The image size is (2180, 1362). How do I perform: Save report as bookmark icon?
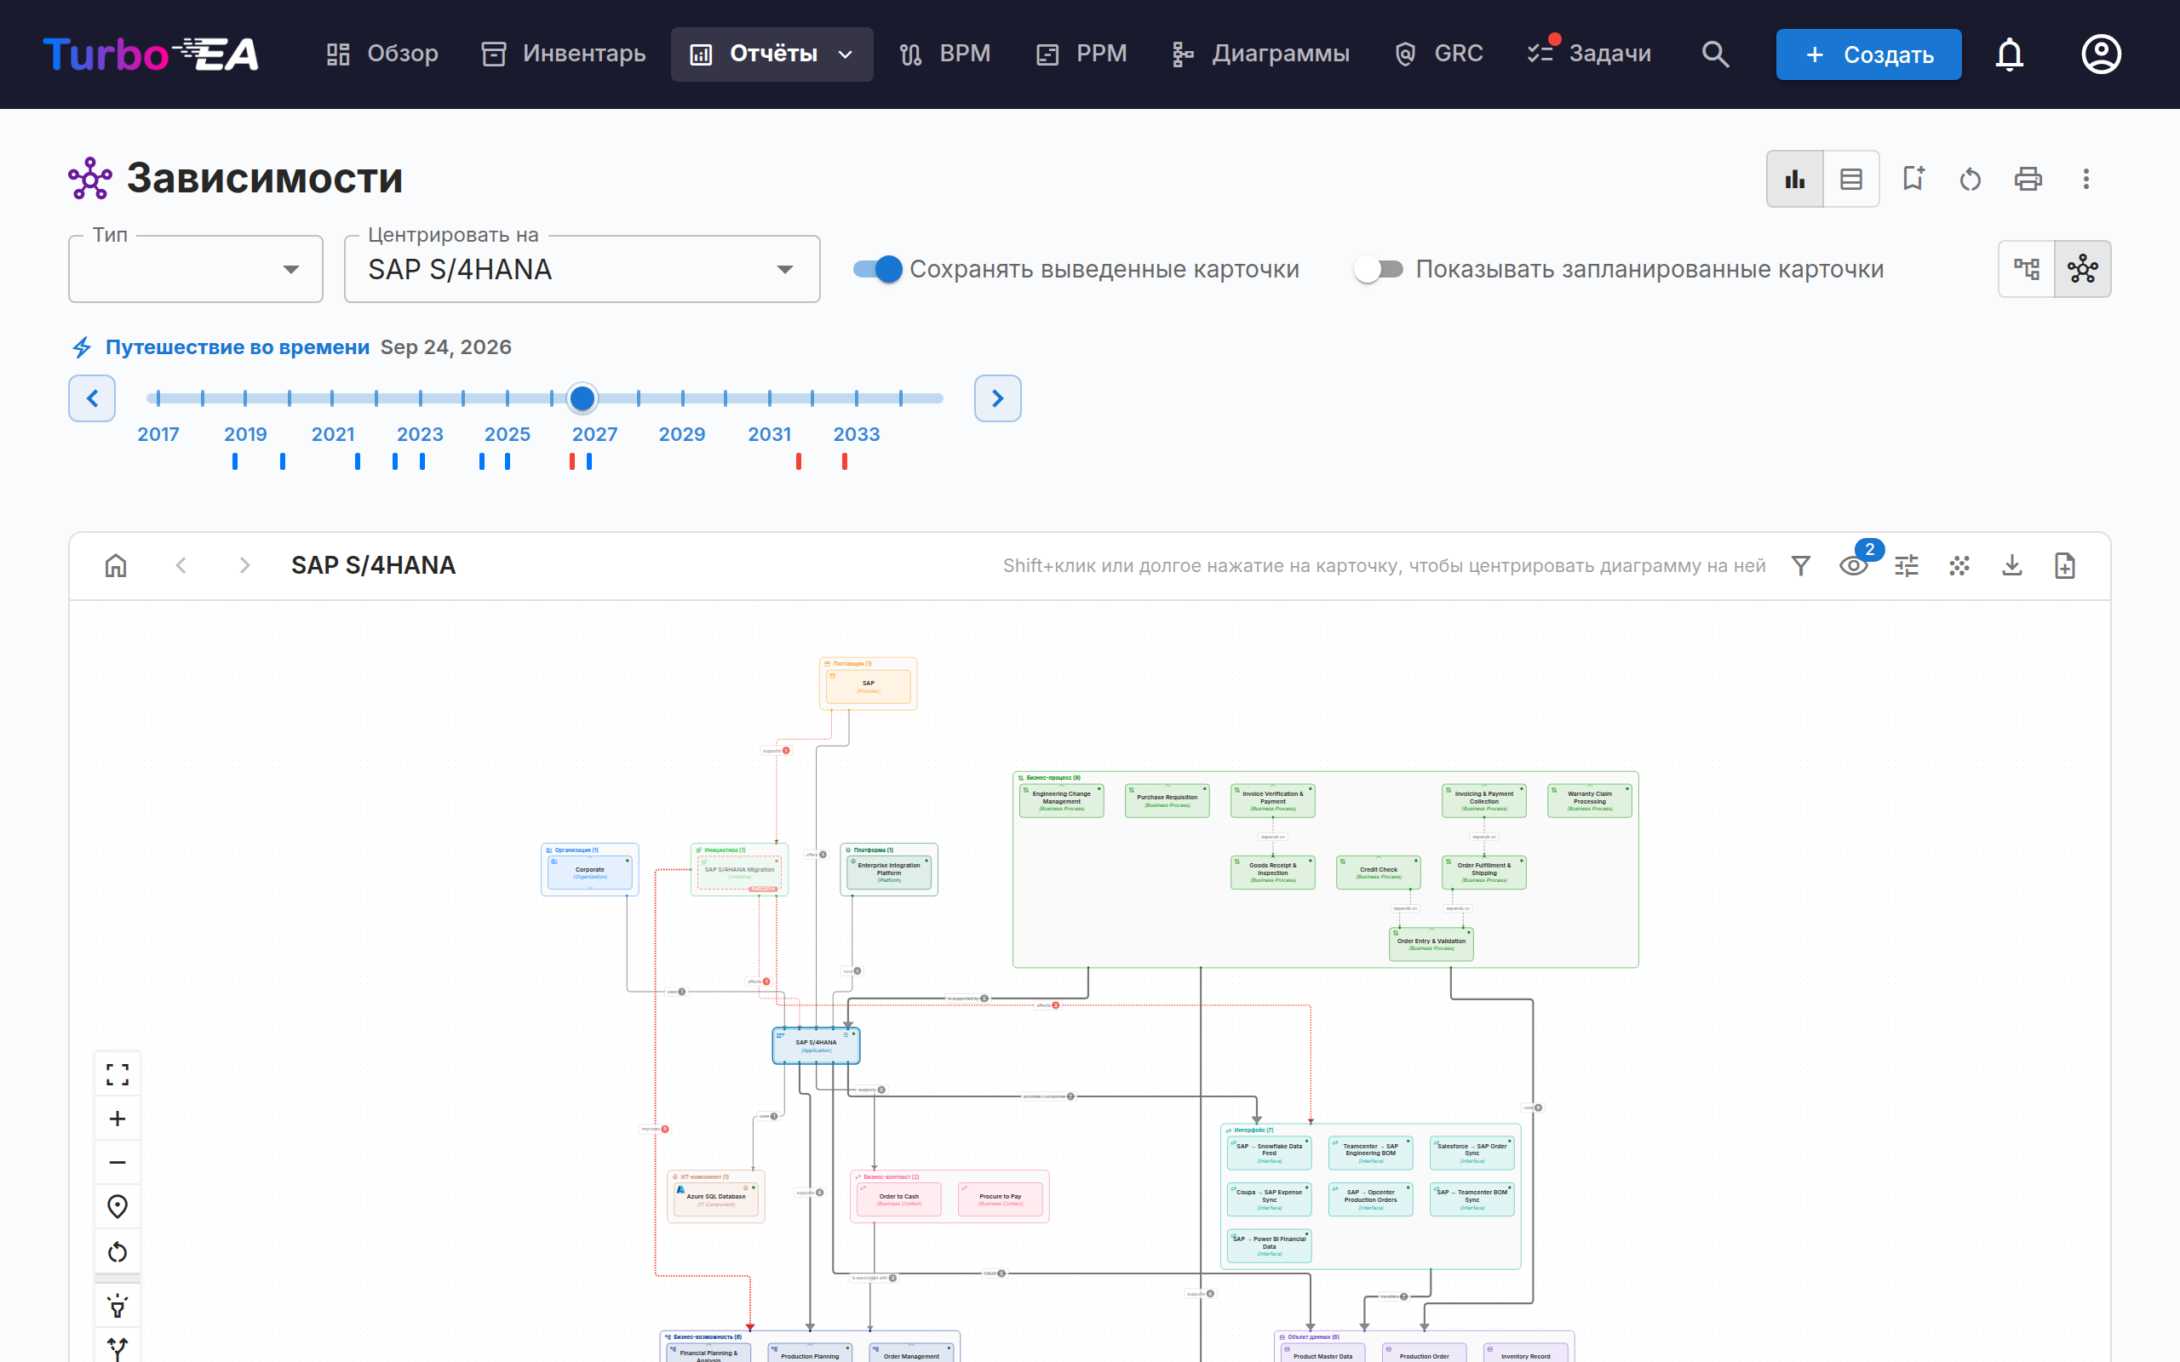1913,180
